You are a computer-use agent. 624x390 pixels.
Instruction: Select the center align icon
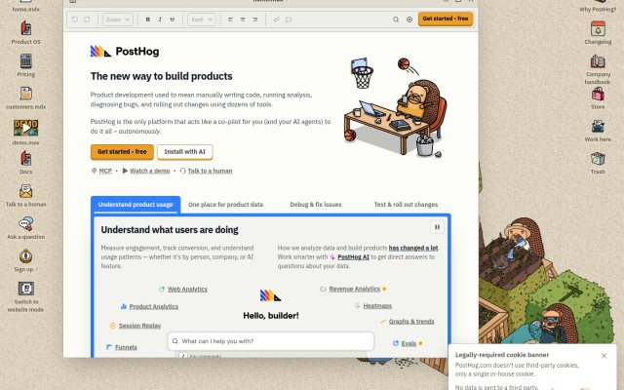(x=243, y=19)
